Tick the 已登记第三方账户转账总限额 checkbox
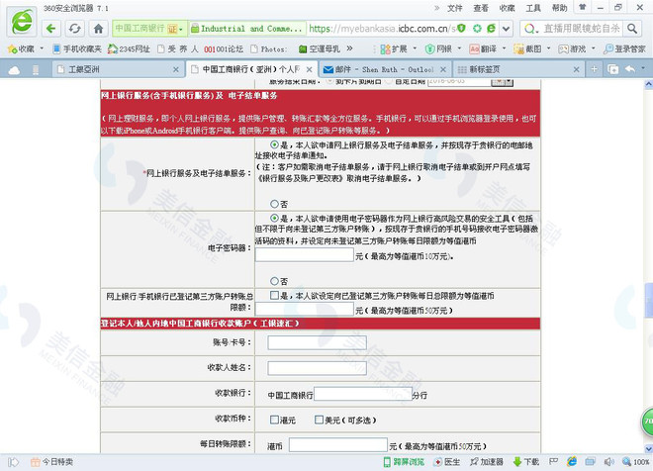 click(x=274, y=295)
